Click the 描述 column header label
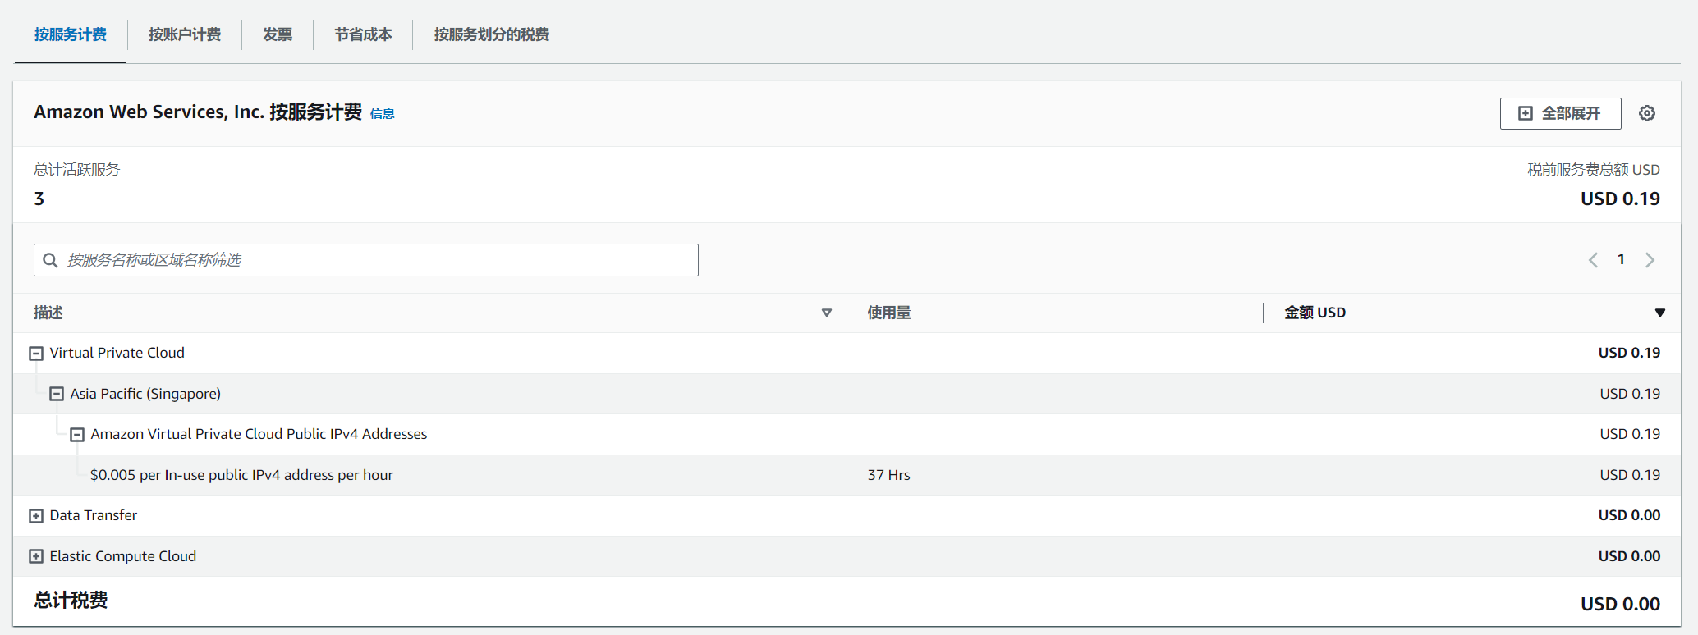The image size is (1698, 635). click(48, 313)
